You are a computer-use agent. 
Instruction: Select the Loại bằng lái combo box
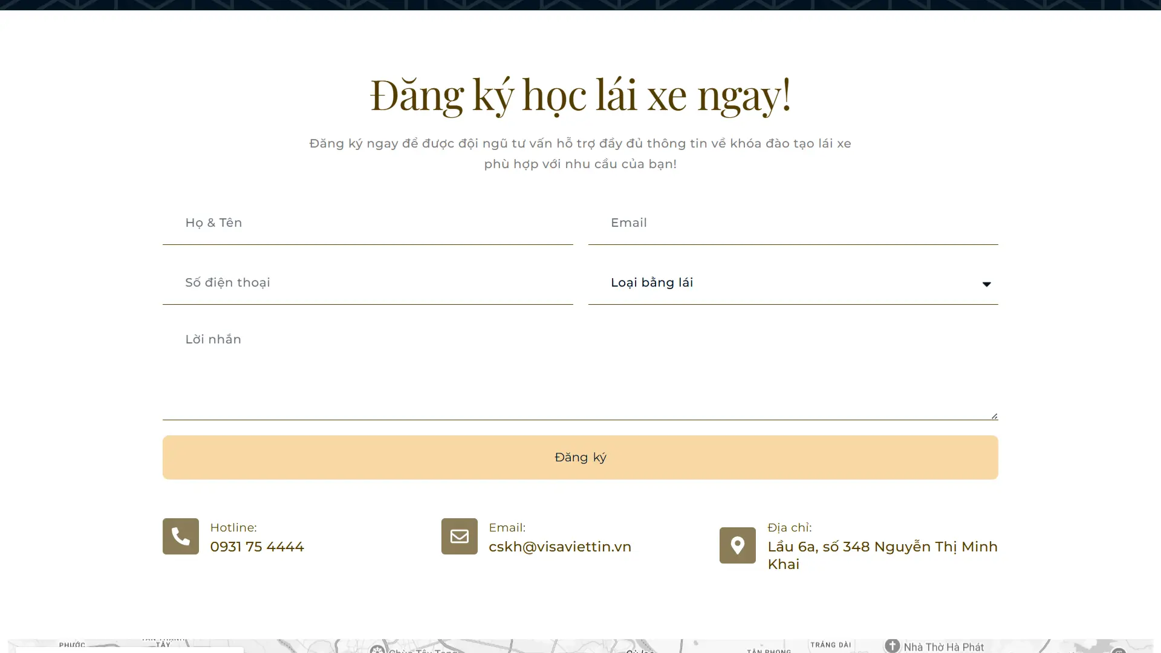click(x=786, y=283)
